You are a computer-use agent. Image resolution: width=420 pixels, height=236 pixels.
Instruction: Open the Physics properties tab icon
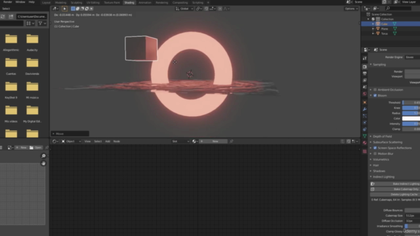click(x=365, y=123)
